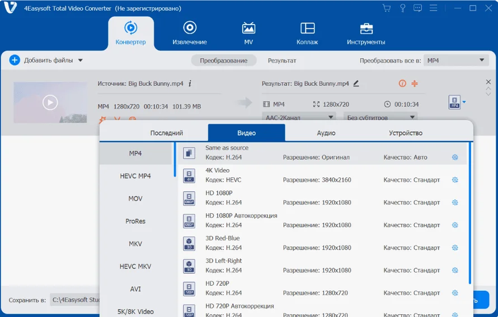498x317 pixels.
Task: Open gear settings for HD 1080P preset
Action: pos(455,203)
